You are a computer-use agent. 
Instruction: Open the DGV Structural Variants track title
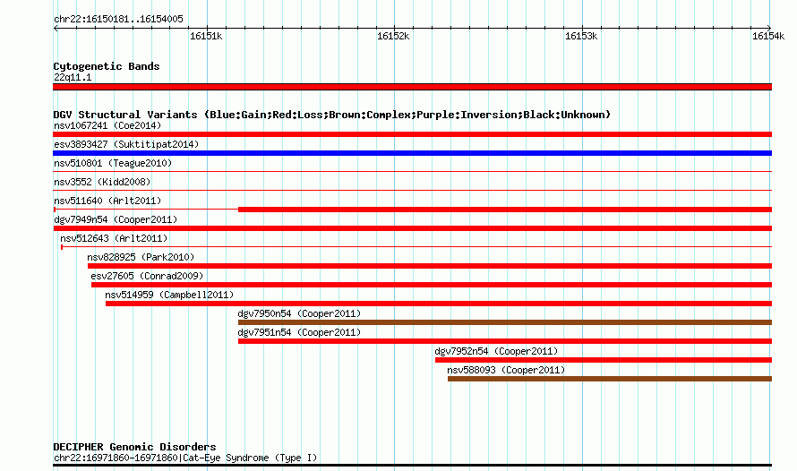click(x=332, y=115)
